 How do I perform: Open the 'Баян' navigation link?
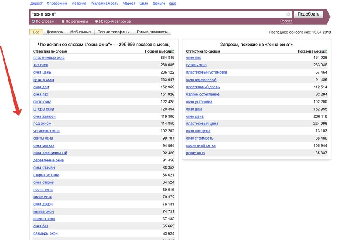[x=144, y=3]
